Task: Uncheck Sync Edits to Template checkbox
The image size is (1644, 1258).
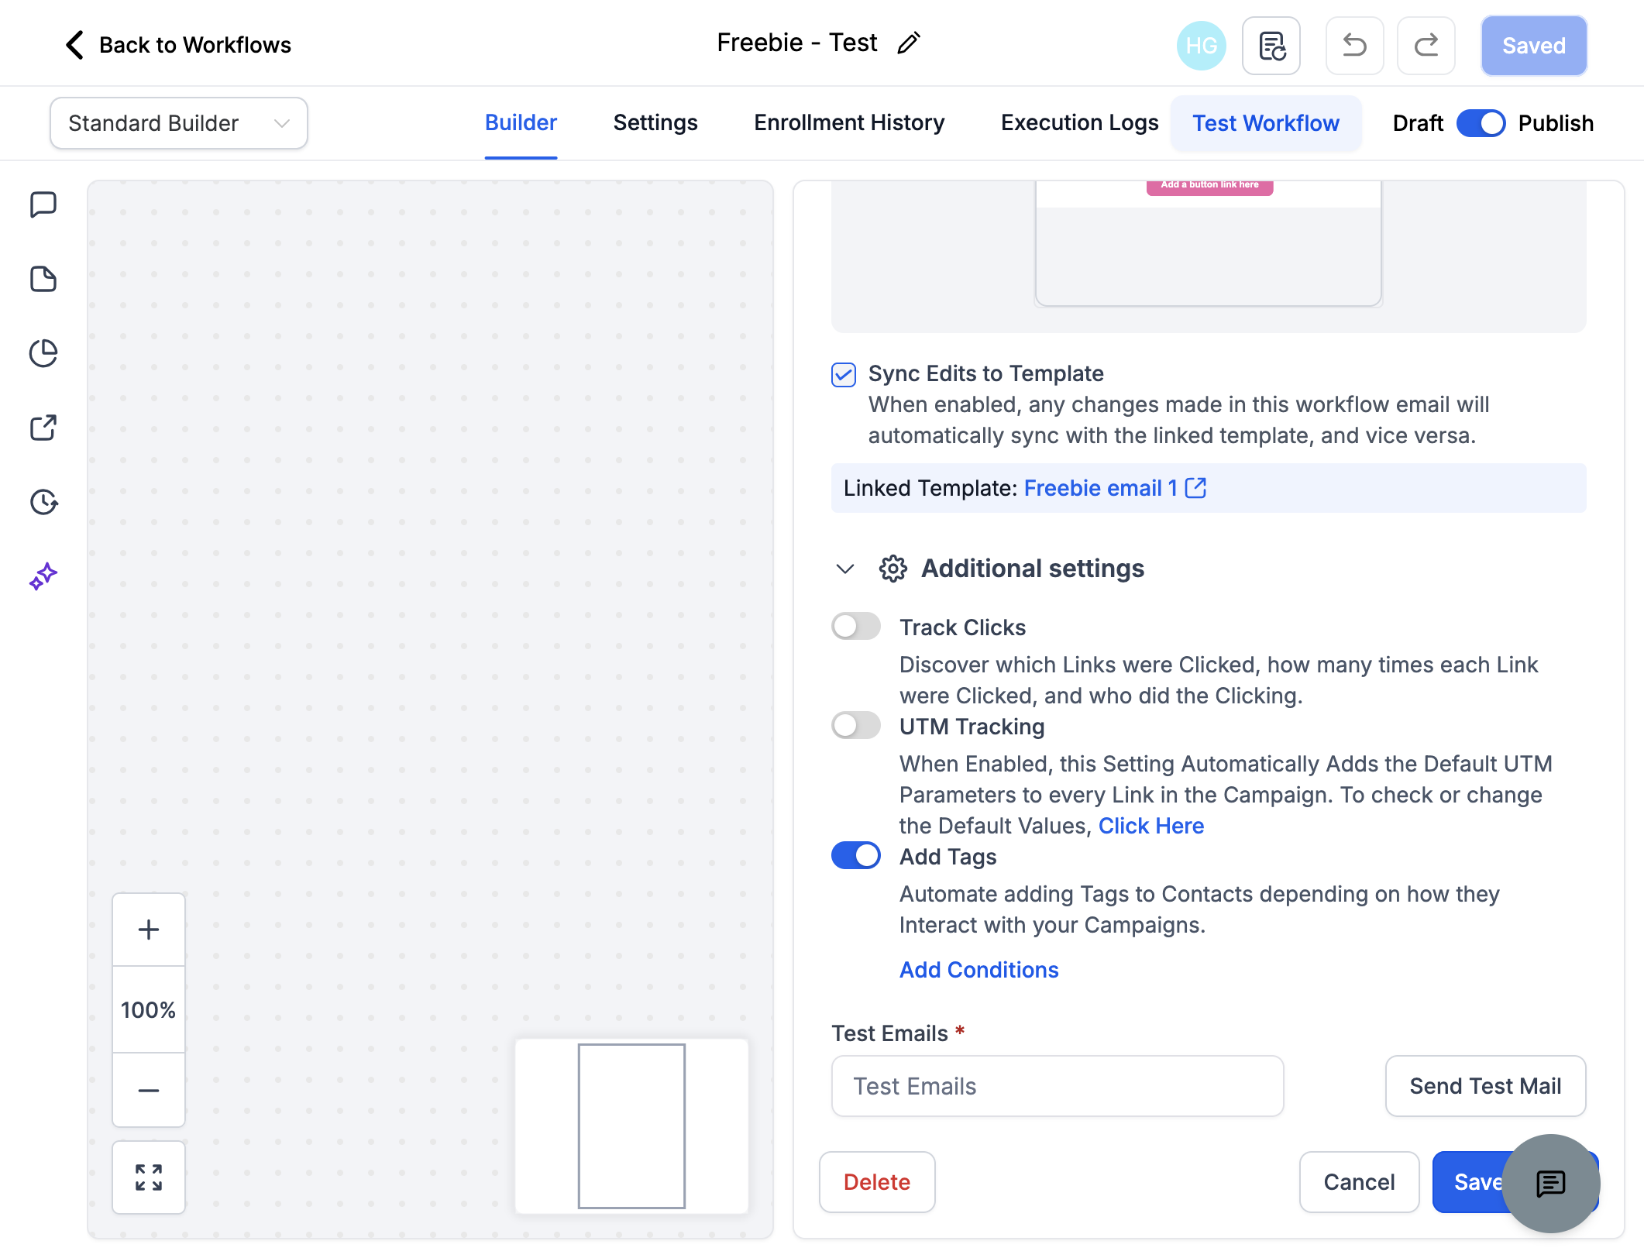Action: [844, 375]
